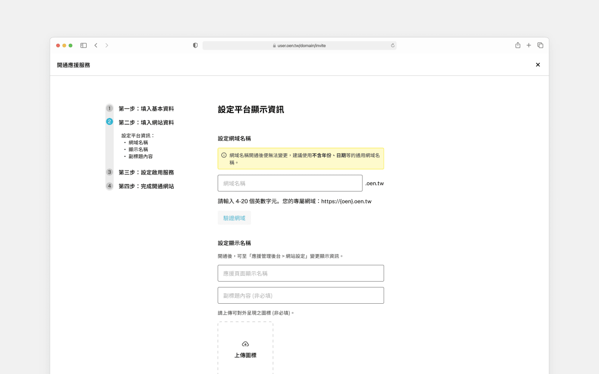Select step 4 circle 第四步
This screenshot has width=599, height=374.
coord(110,186)
